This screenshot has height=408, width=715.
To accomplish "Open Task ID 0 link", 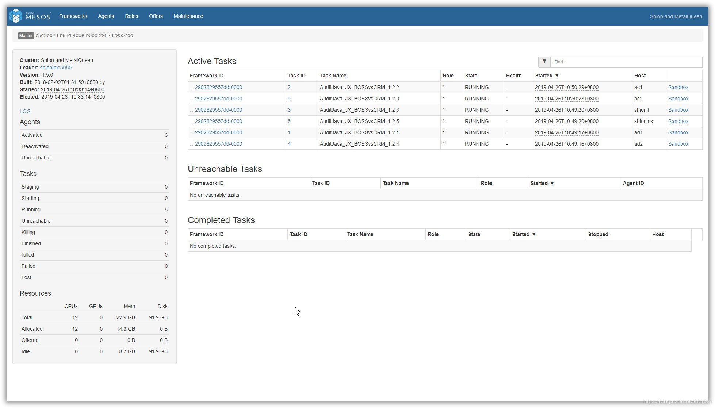I will (x=289, y=99).
